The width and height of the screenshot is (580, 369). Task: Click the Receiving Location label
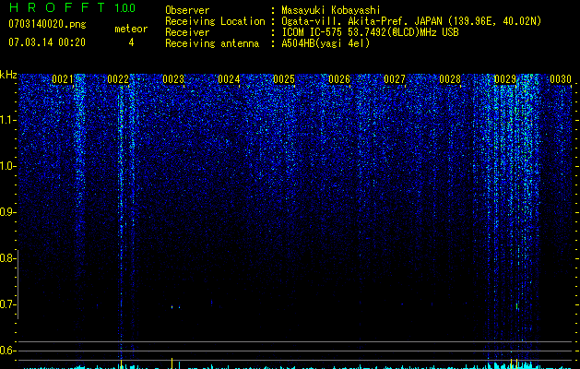(x=215, y=21)
